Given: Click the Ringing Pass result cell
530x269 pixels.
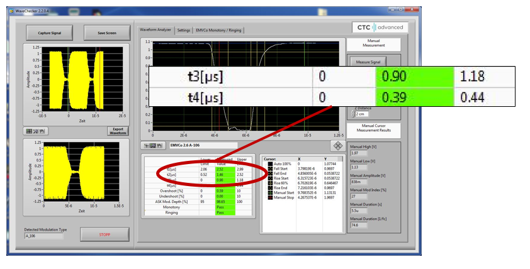Looking at the screenshot, I should click(225, 212).
